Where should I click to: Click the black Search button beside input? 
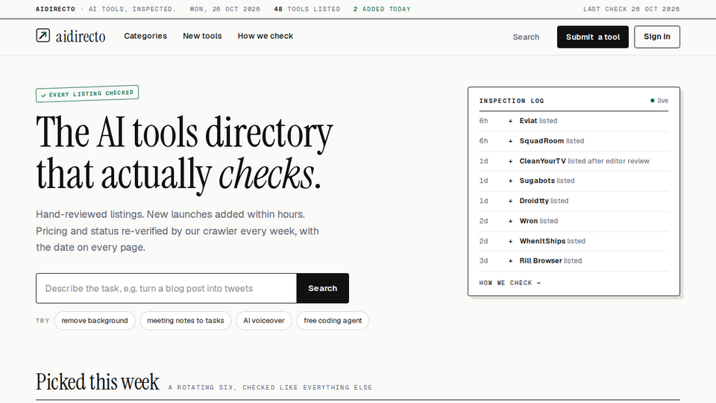click(x=322, y=288)
